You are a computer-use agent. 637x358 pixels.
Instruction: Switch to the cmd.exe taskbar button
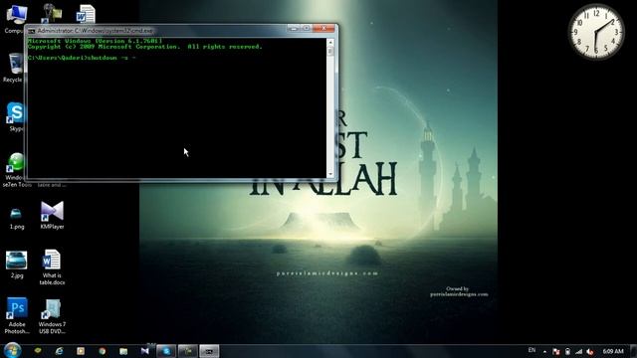[209, 351]
